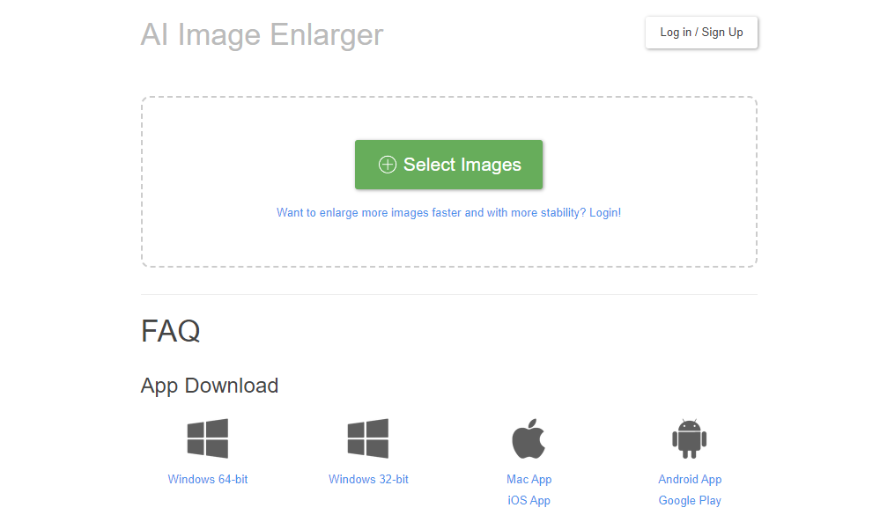The height and width of the screenshot is (515, 880).
Task: Click the Windows logo above Windows 32-bit
Action: 368,438
